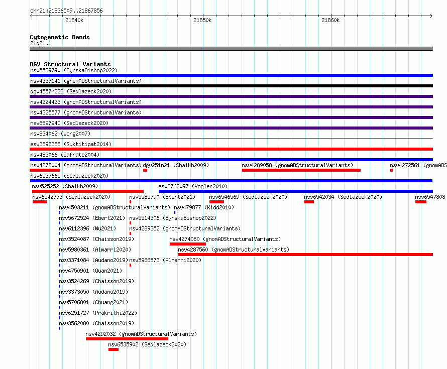Click nsv4750901 (Quan2021) label

click(90, 271)
